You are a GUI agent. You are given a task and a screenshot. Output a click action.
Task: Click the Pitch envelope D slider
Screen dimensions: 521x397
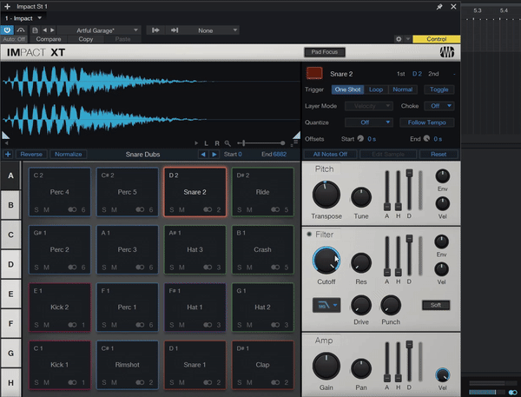point(409,190)
